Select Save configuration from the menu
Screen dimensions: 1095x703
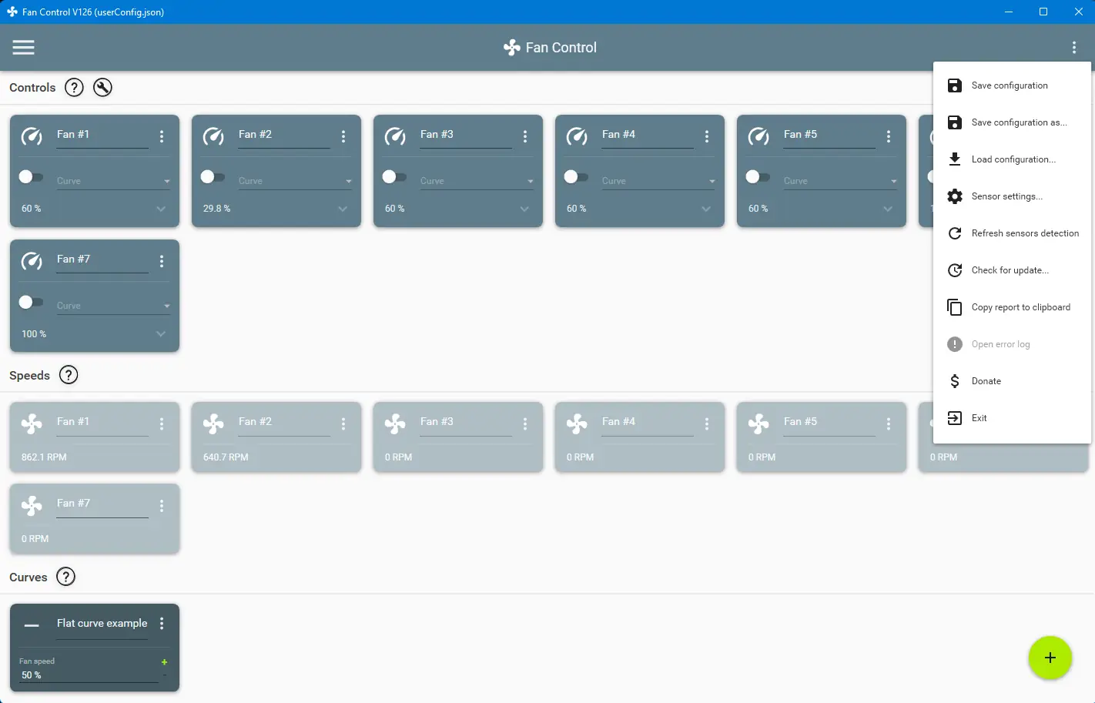point(1012,85)
